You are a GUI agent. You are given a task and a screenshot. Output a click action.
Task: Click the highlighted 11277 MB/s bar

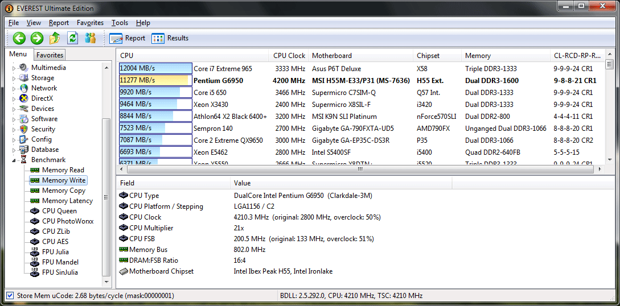(156, 81)
